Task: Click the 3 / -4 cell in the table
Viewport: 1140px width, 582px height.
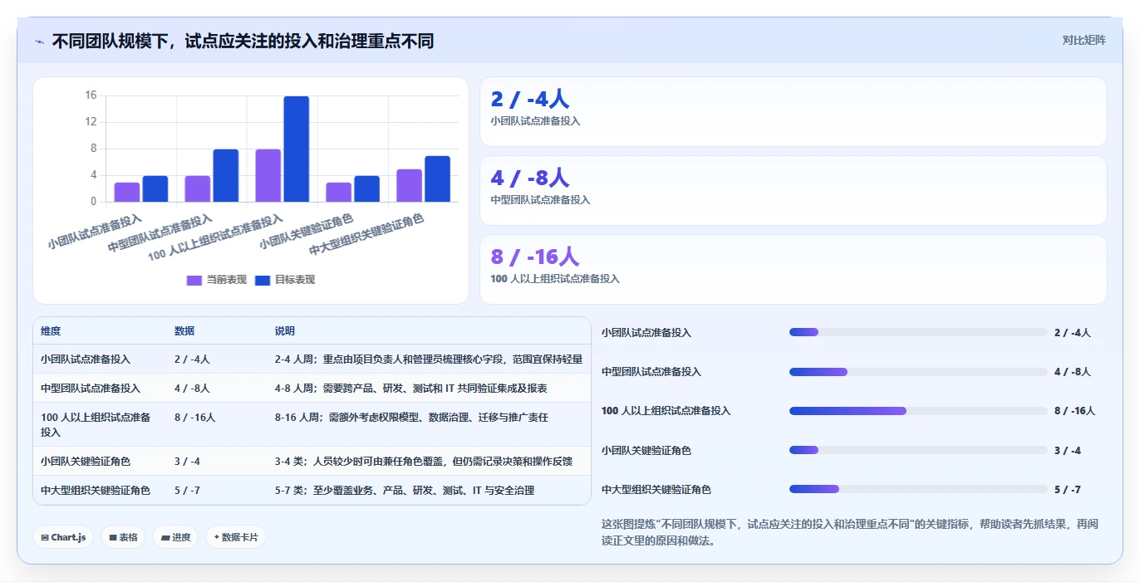Action: pyautogui.click(x=187, y=461)
